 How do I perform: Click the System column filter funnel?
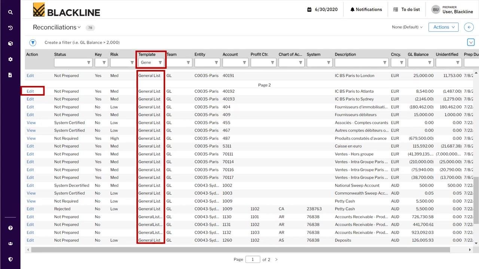(329, 62)
